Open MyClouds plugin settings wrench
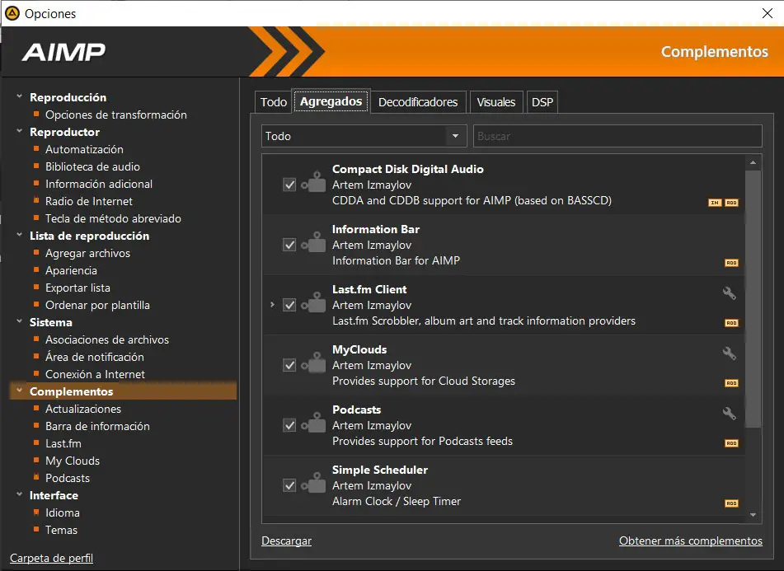Screen dimensions: 784x571 (729, 353)
